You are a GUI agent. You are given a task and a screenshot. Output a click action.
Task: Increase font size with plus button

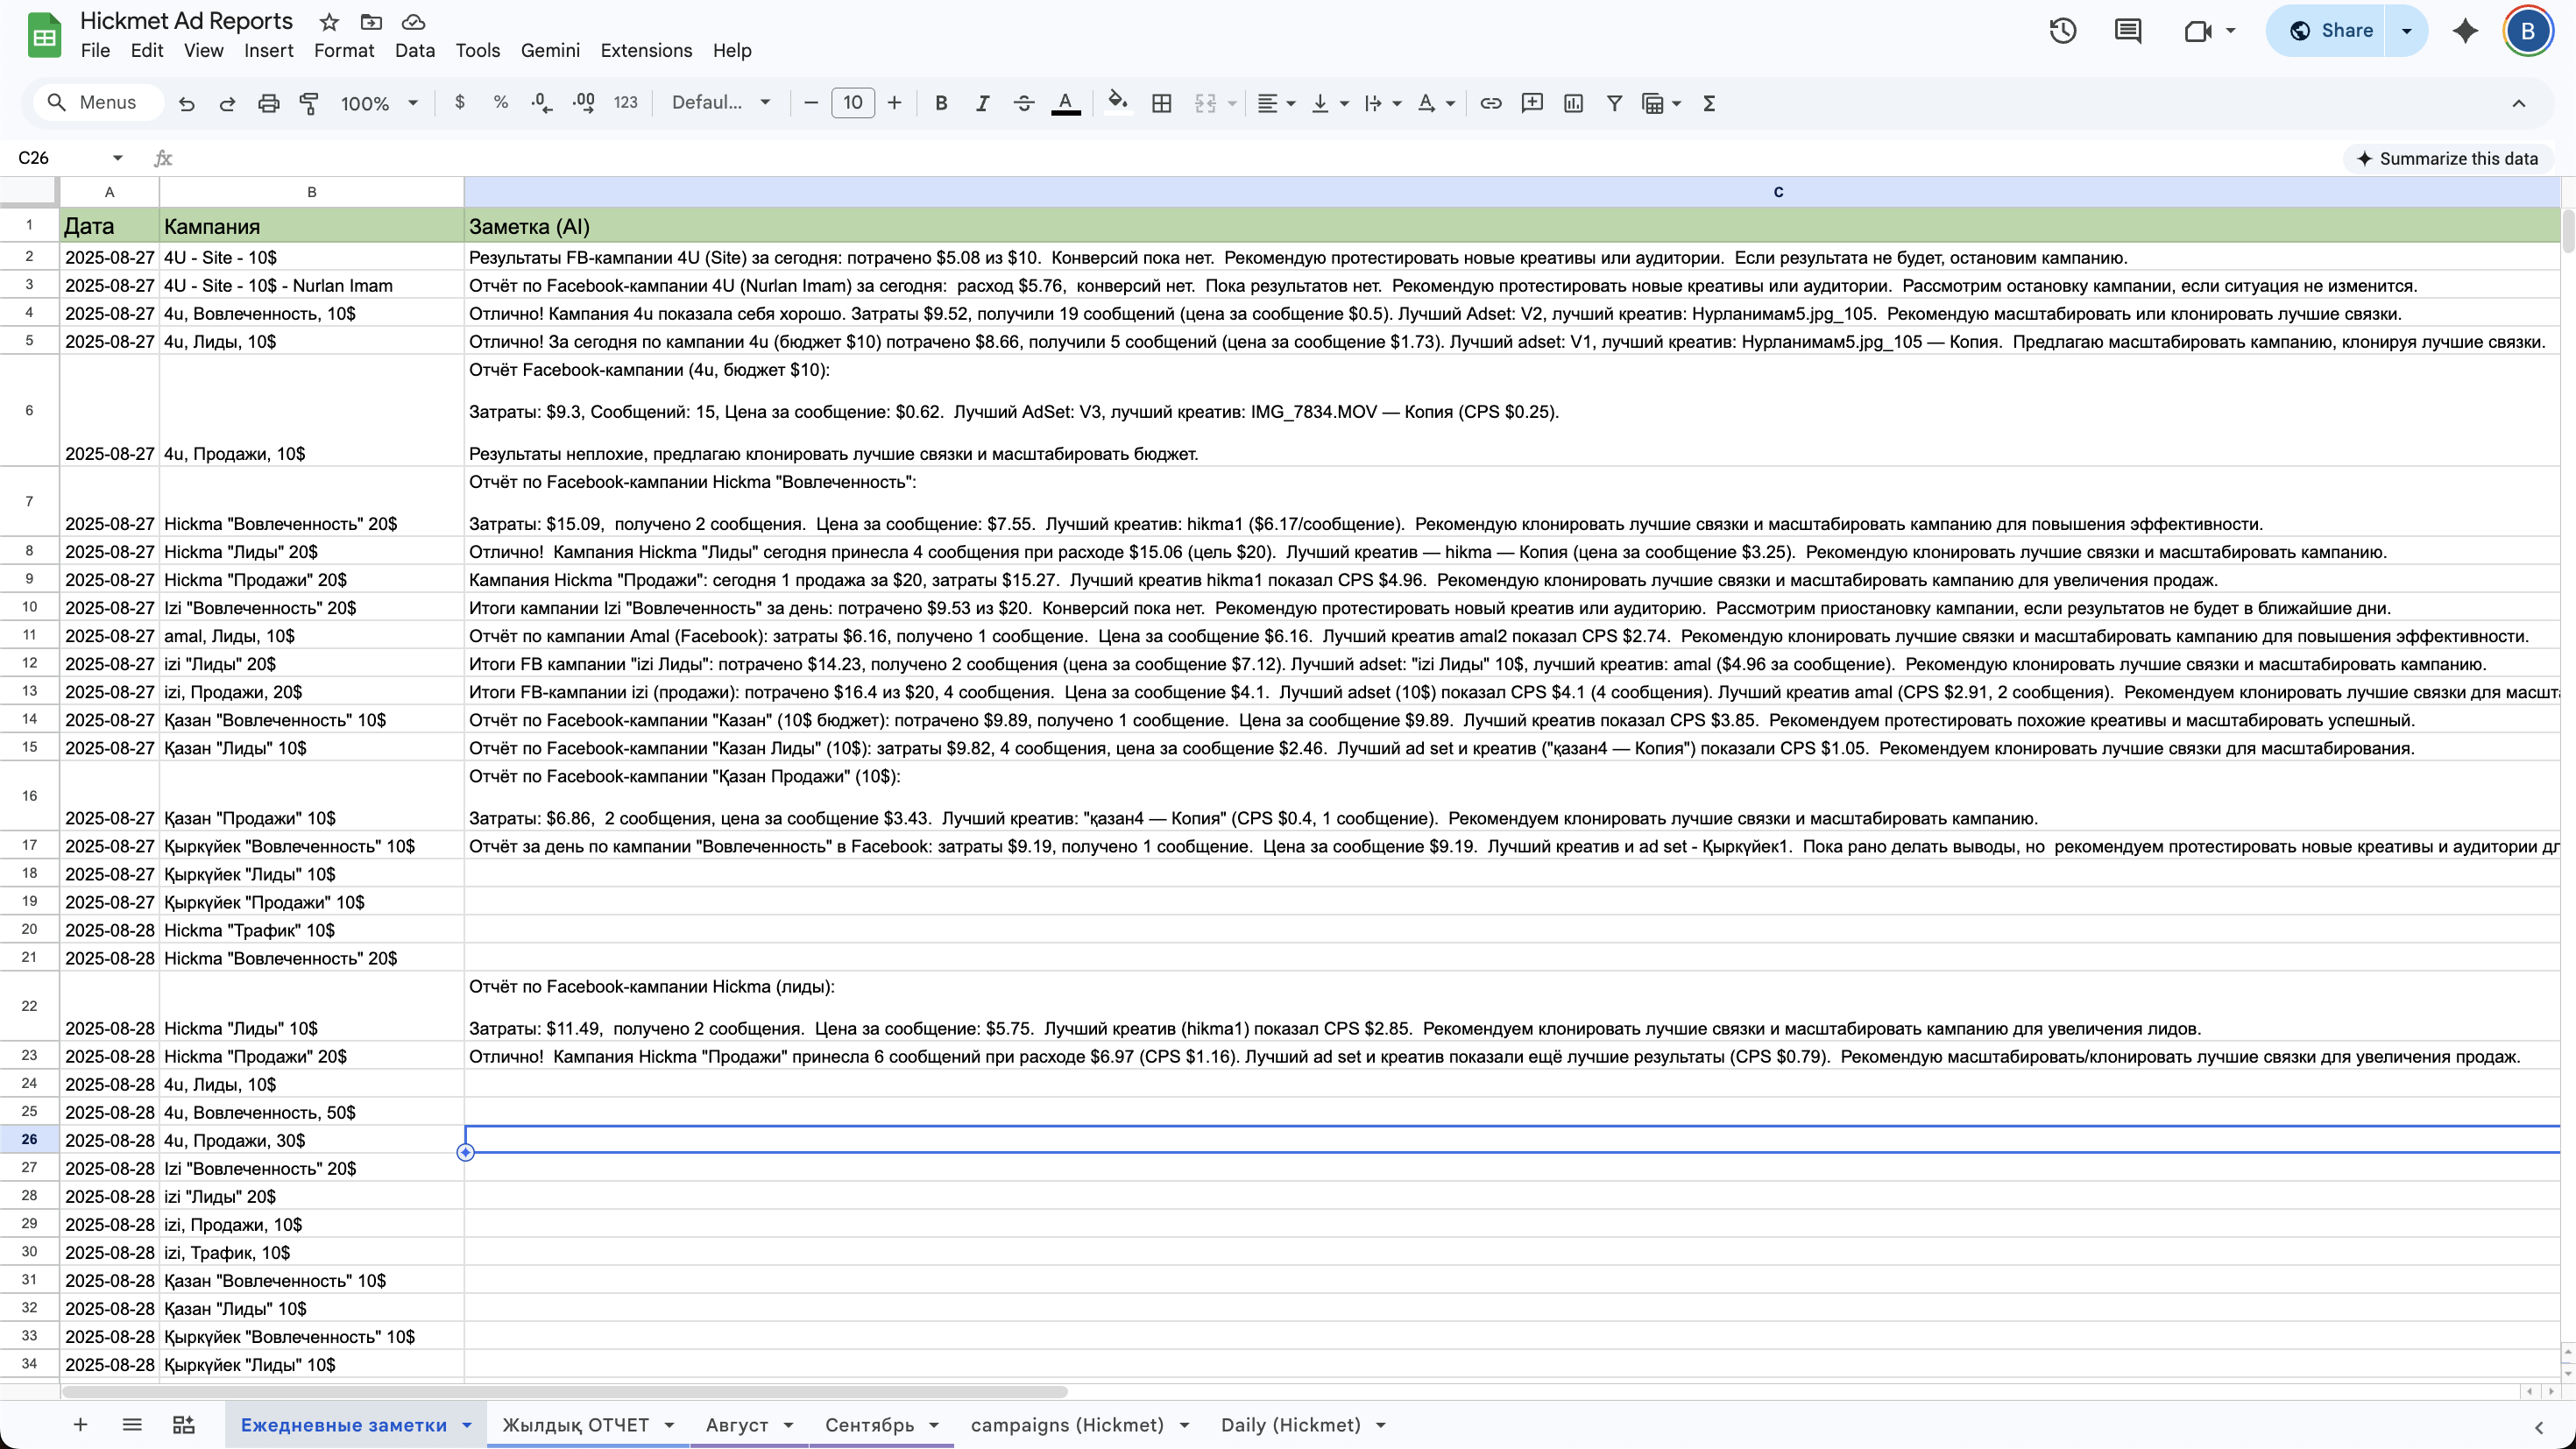(894, 103)
